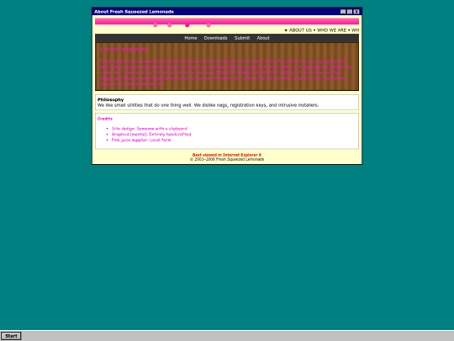Go to the Downloads page
Viewport: 454px width, 341px height.
(215, 38)
